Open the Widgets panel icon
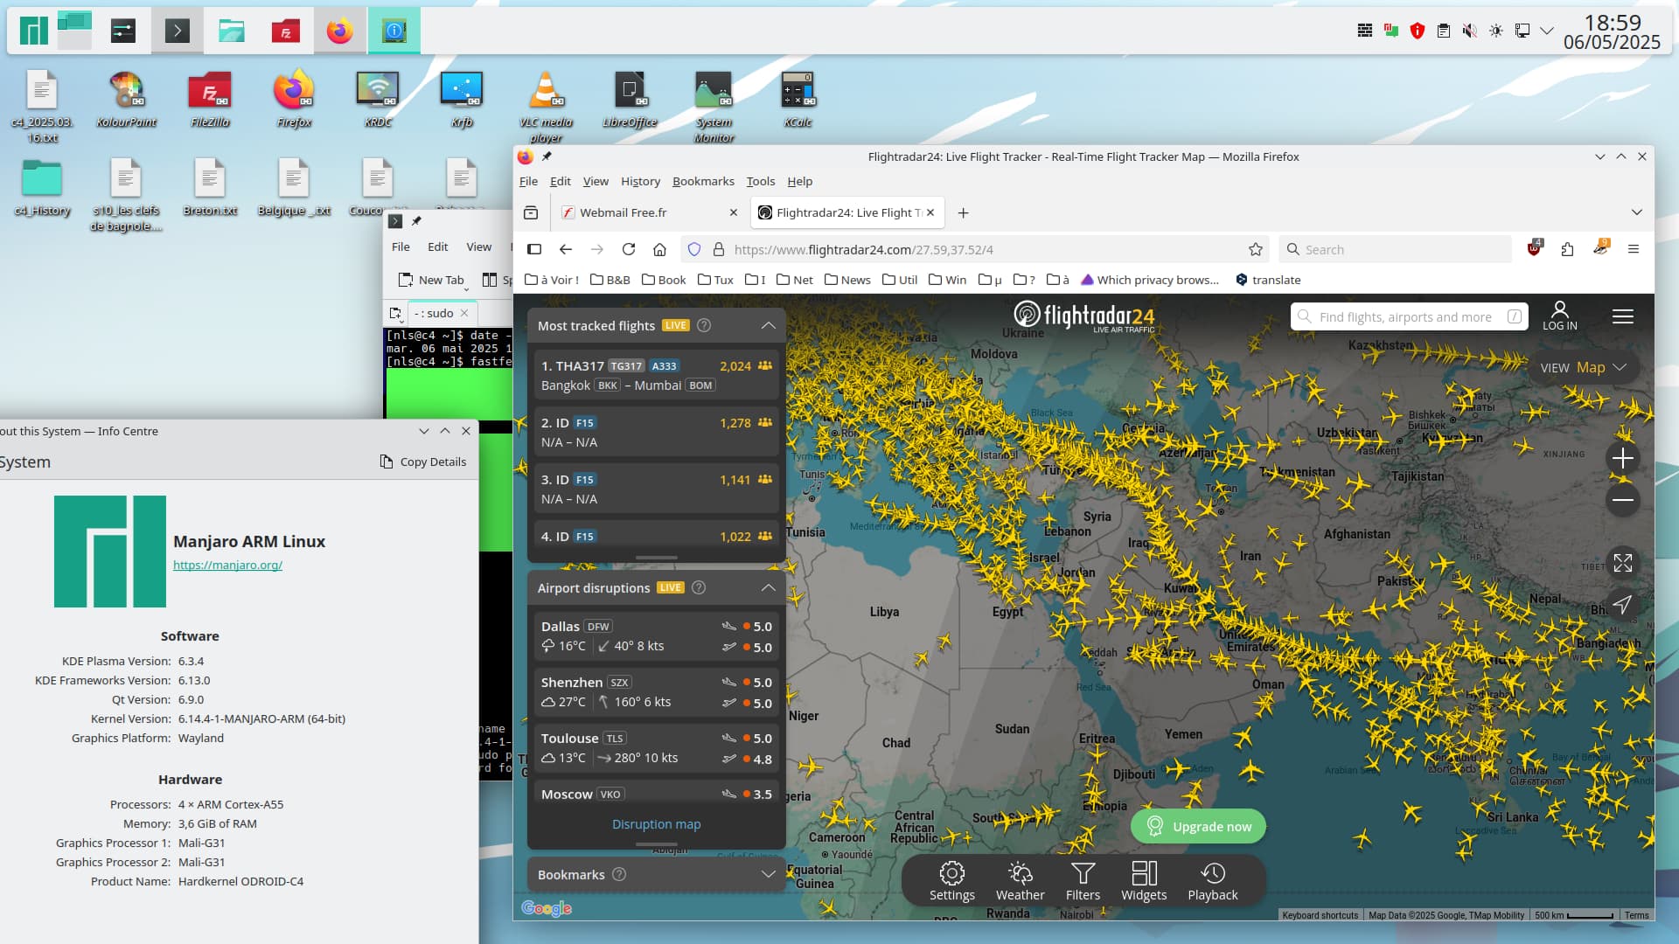 [x=1144, y=873]
